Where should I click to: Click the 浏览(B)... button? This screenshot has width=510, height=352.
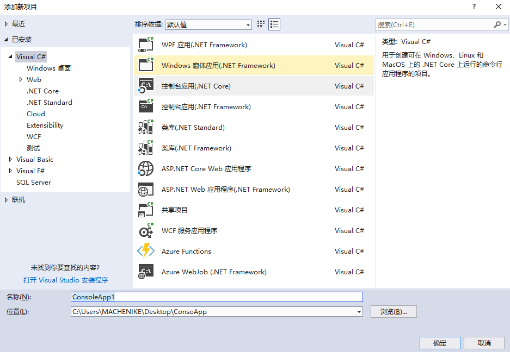coord(394,312)
